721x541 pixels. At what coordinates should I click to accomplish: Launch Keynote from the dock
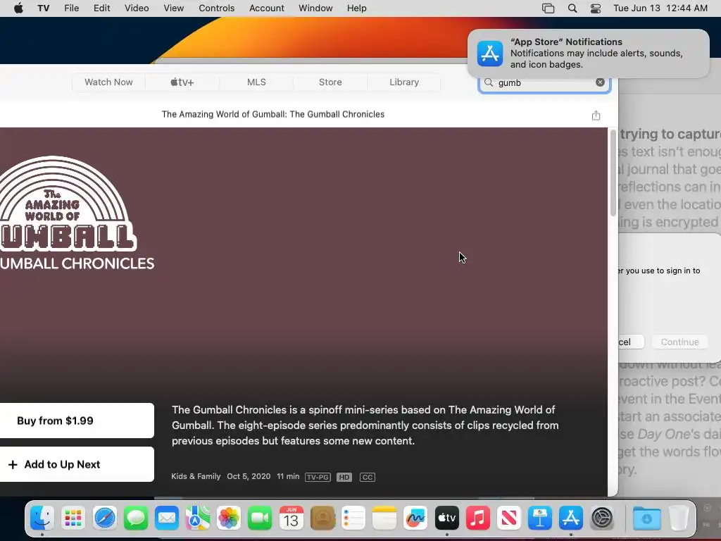540,518
